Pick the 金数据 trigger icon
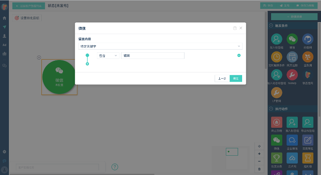The image size is (321, 175). (x=308, y=57)
